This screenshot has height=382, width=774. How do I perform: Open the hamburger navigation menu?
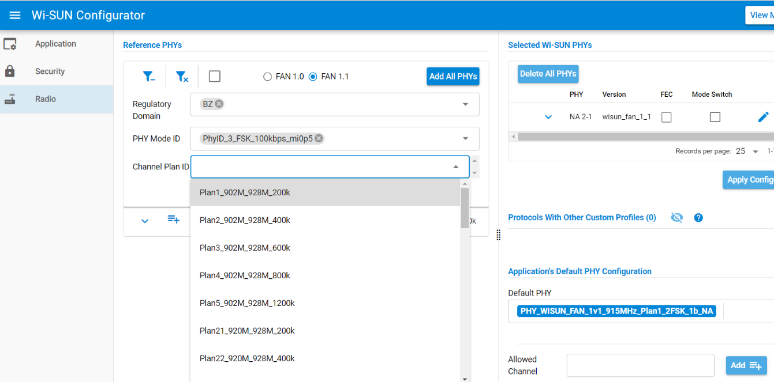(15, 16)
